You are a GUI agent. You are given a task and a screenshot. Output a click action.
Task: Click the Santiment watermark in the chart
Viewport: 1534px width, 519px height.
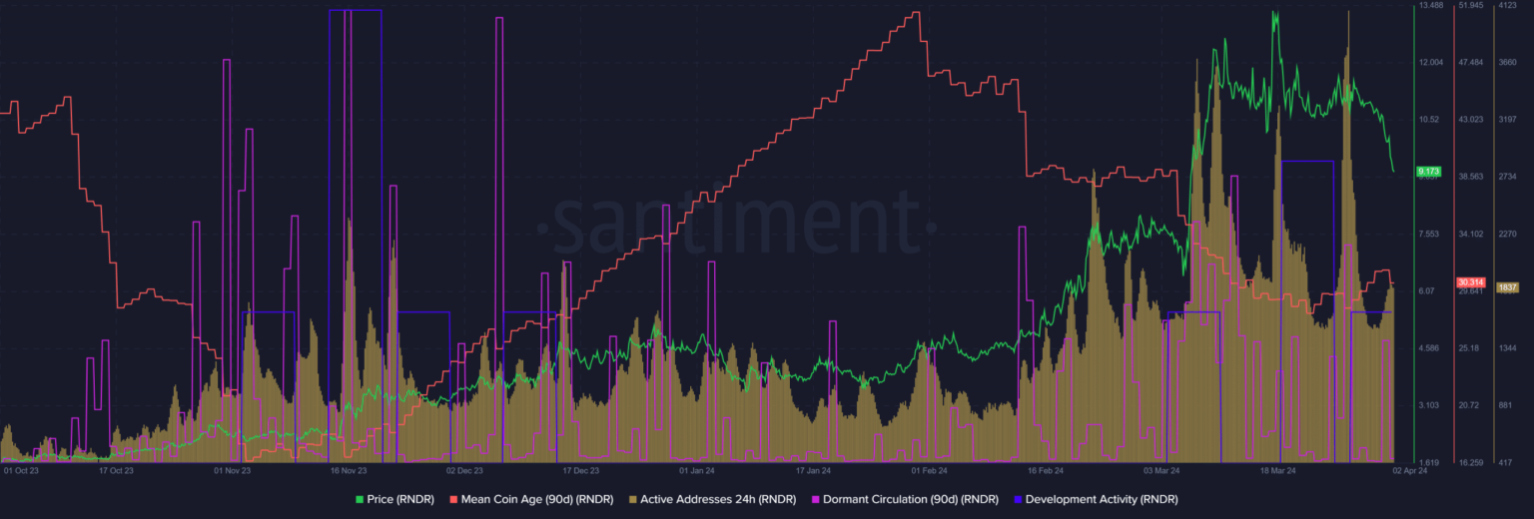736,220
